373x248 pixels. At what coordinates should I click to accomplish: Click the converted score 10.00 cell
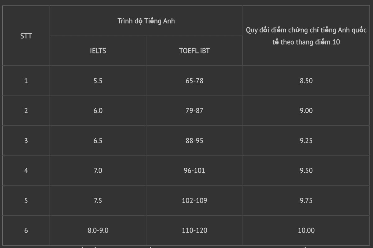[306, 231]
